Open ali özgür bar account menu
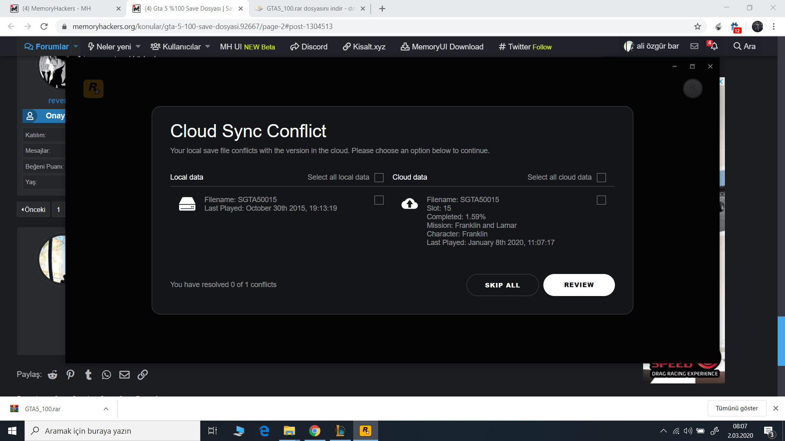The width and height of the screenshot is (785, 441). pyautogui.click(x=651, y=46)
